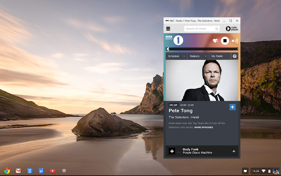Image resolution: width=281 pixels, height=176 pixels.
Task: Open YouTube from the shelf
Action: pyautogui.click(x=53, y=171)
